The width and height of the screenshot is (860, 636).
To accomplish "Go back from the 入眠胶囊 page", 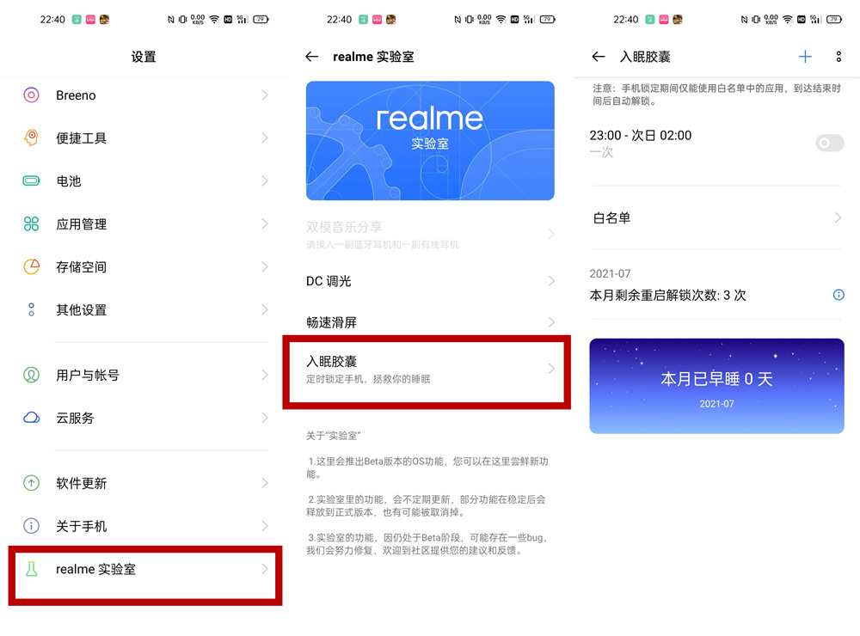I will [x=599, y=57].
